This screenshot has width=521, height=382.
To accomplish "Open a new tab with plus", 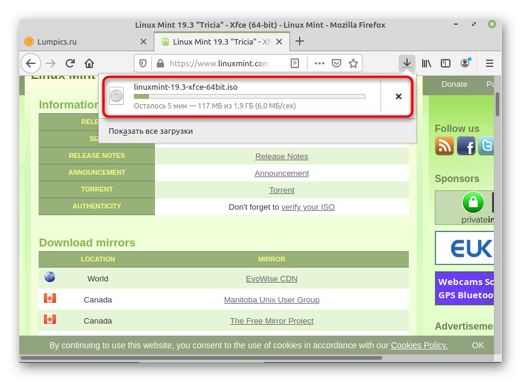I will 300,41.
